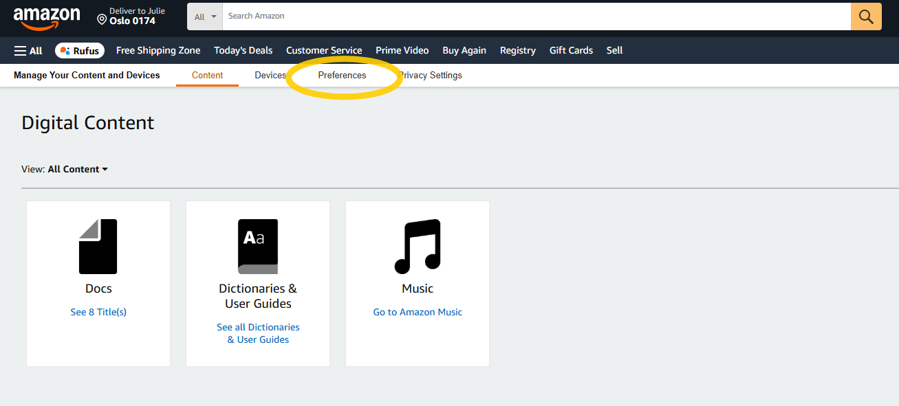Open the All search category dropdown
Viewport: 899px width, 406px height.
coord(205,16)
